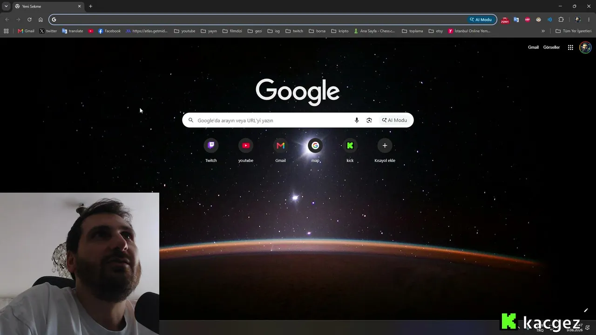Click the browser forward arrow

[x=18, y=20]
